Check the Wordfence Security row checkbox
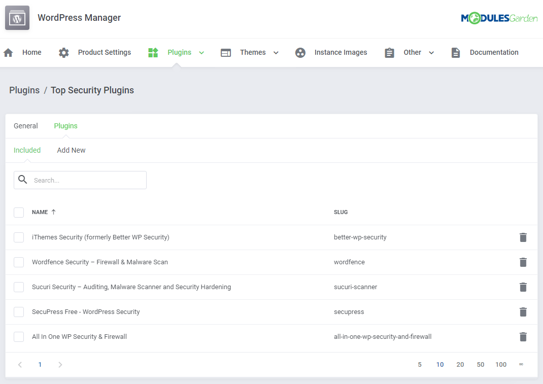543x384 pixels. click(19, 262)
